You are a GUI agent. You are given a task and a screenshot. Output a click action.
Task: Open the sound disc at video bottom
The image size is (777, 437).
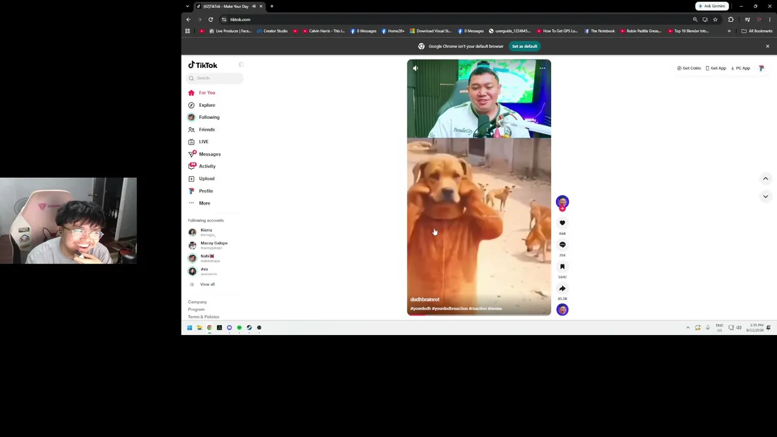pyautogui.click(x=562, y=310)
